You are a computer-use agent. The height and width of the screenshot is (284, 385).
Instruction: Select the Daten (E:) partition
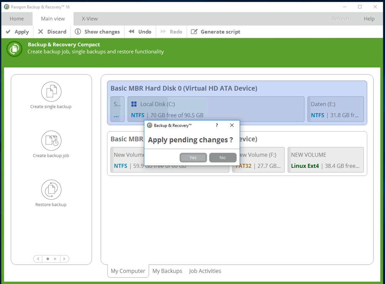tap(336, 109)
